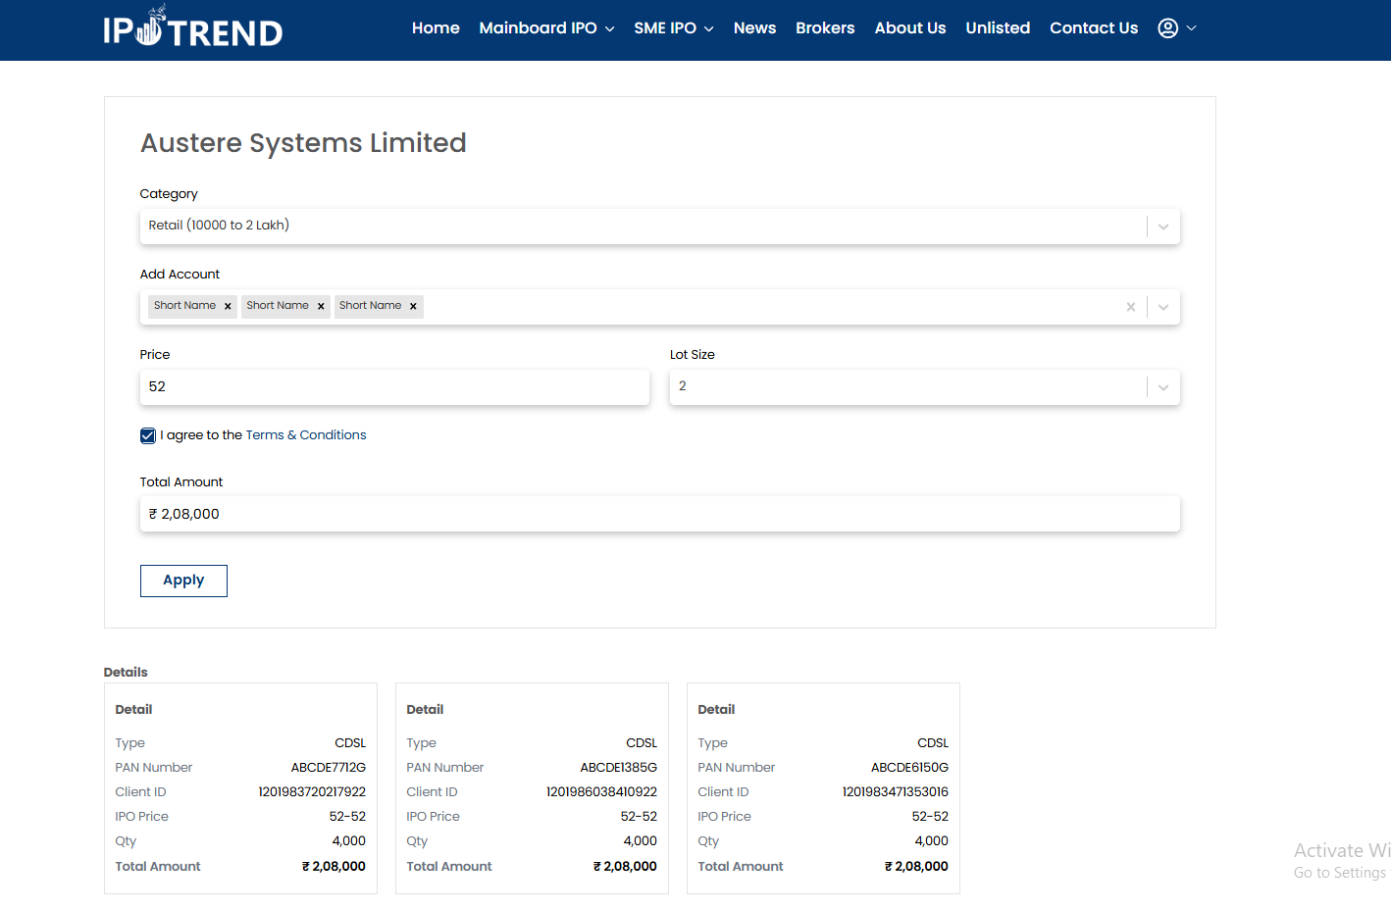Clear all selected accounts
The image size is (1391, 910).
(x=1131, y=307)
